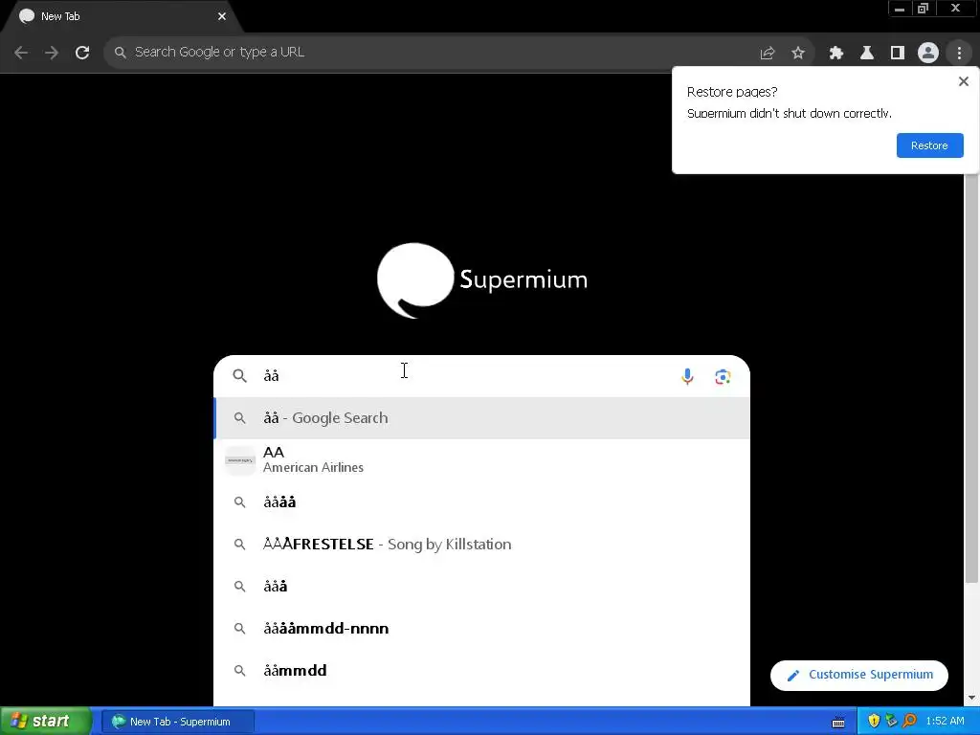This screenshot has height=735, width=980.
Task: Close the New Tab tab
Action: coord(222,16)
